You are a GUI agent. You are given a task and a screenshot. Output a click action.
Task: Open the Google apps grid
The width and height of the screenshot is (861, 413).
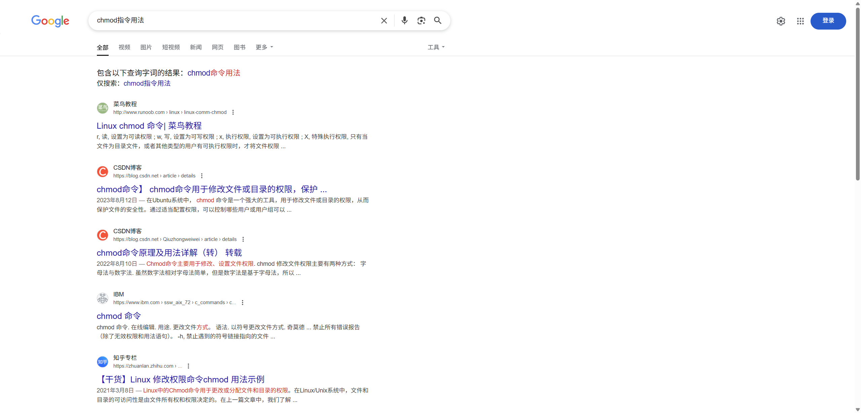[800, 21]
